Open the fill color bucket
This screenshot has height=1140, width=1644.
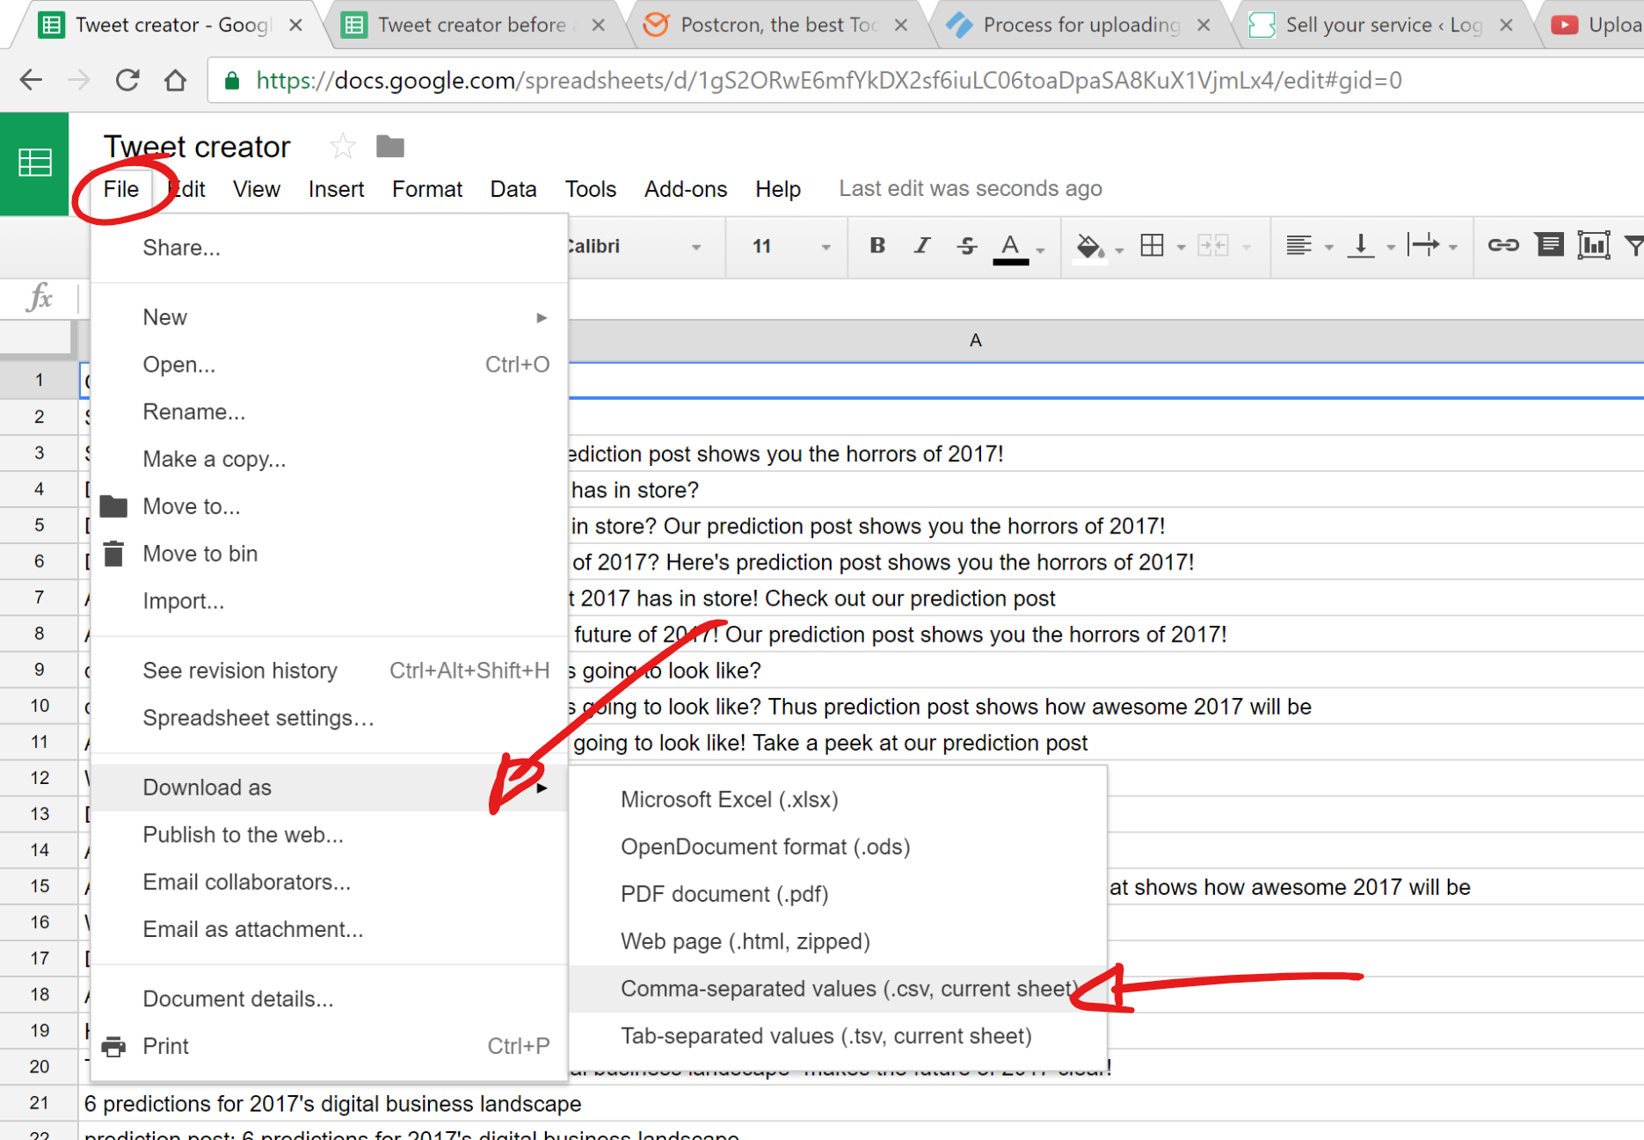pyautogui.click(x=1090, y=247)
